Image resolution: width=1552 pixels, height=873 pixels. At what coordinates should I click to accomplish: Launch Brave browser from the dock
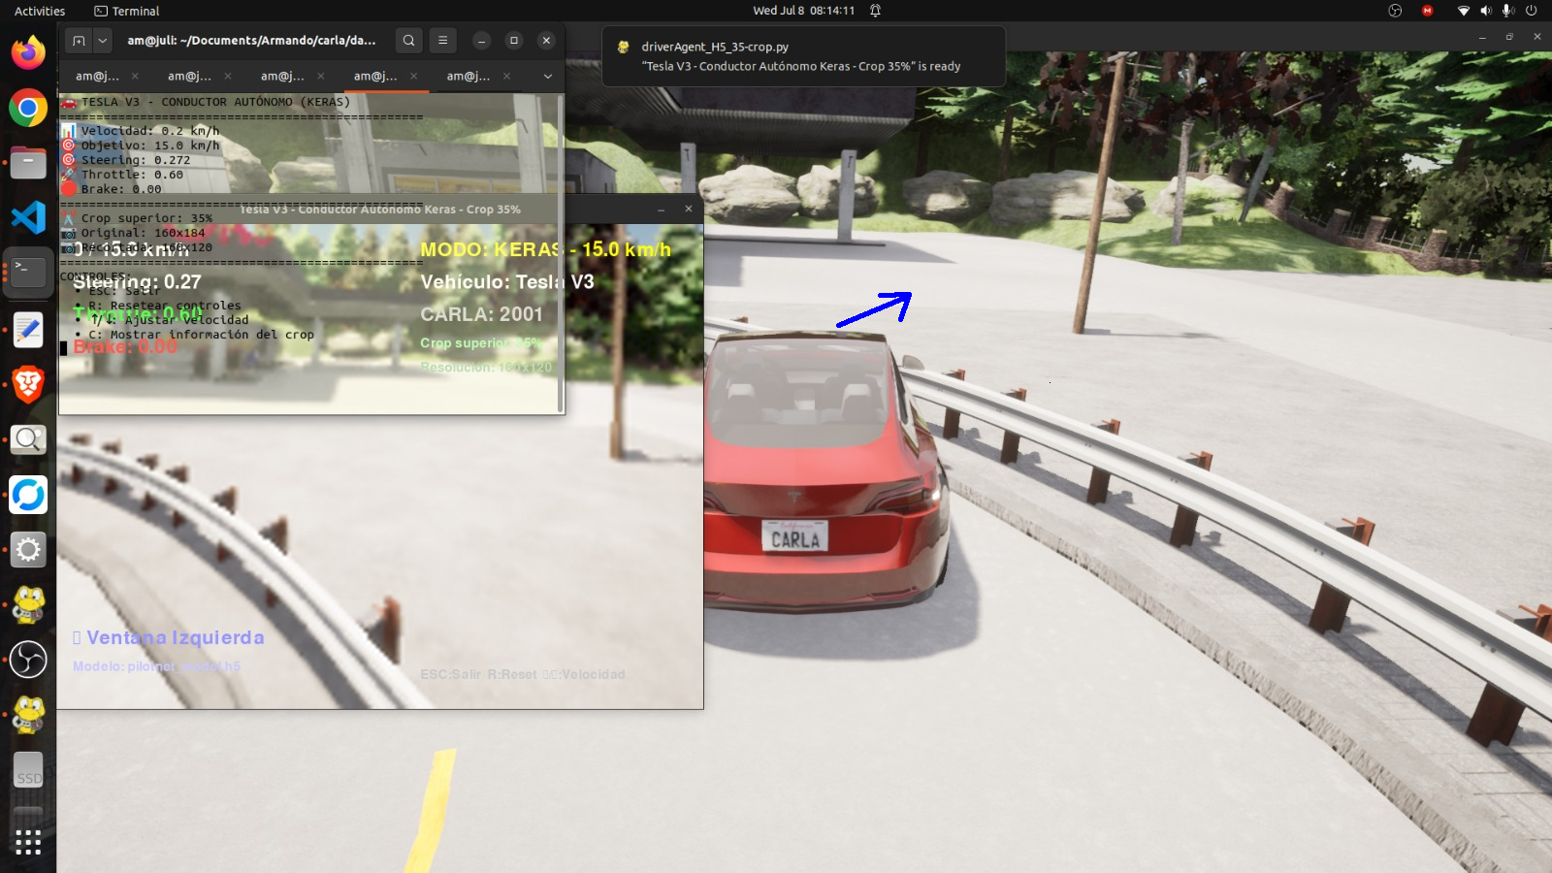point(28,384)
